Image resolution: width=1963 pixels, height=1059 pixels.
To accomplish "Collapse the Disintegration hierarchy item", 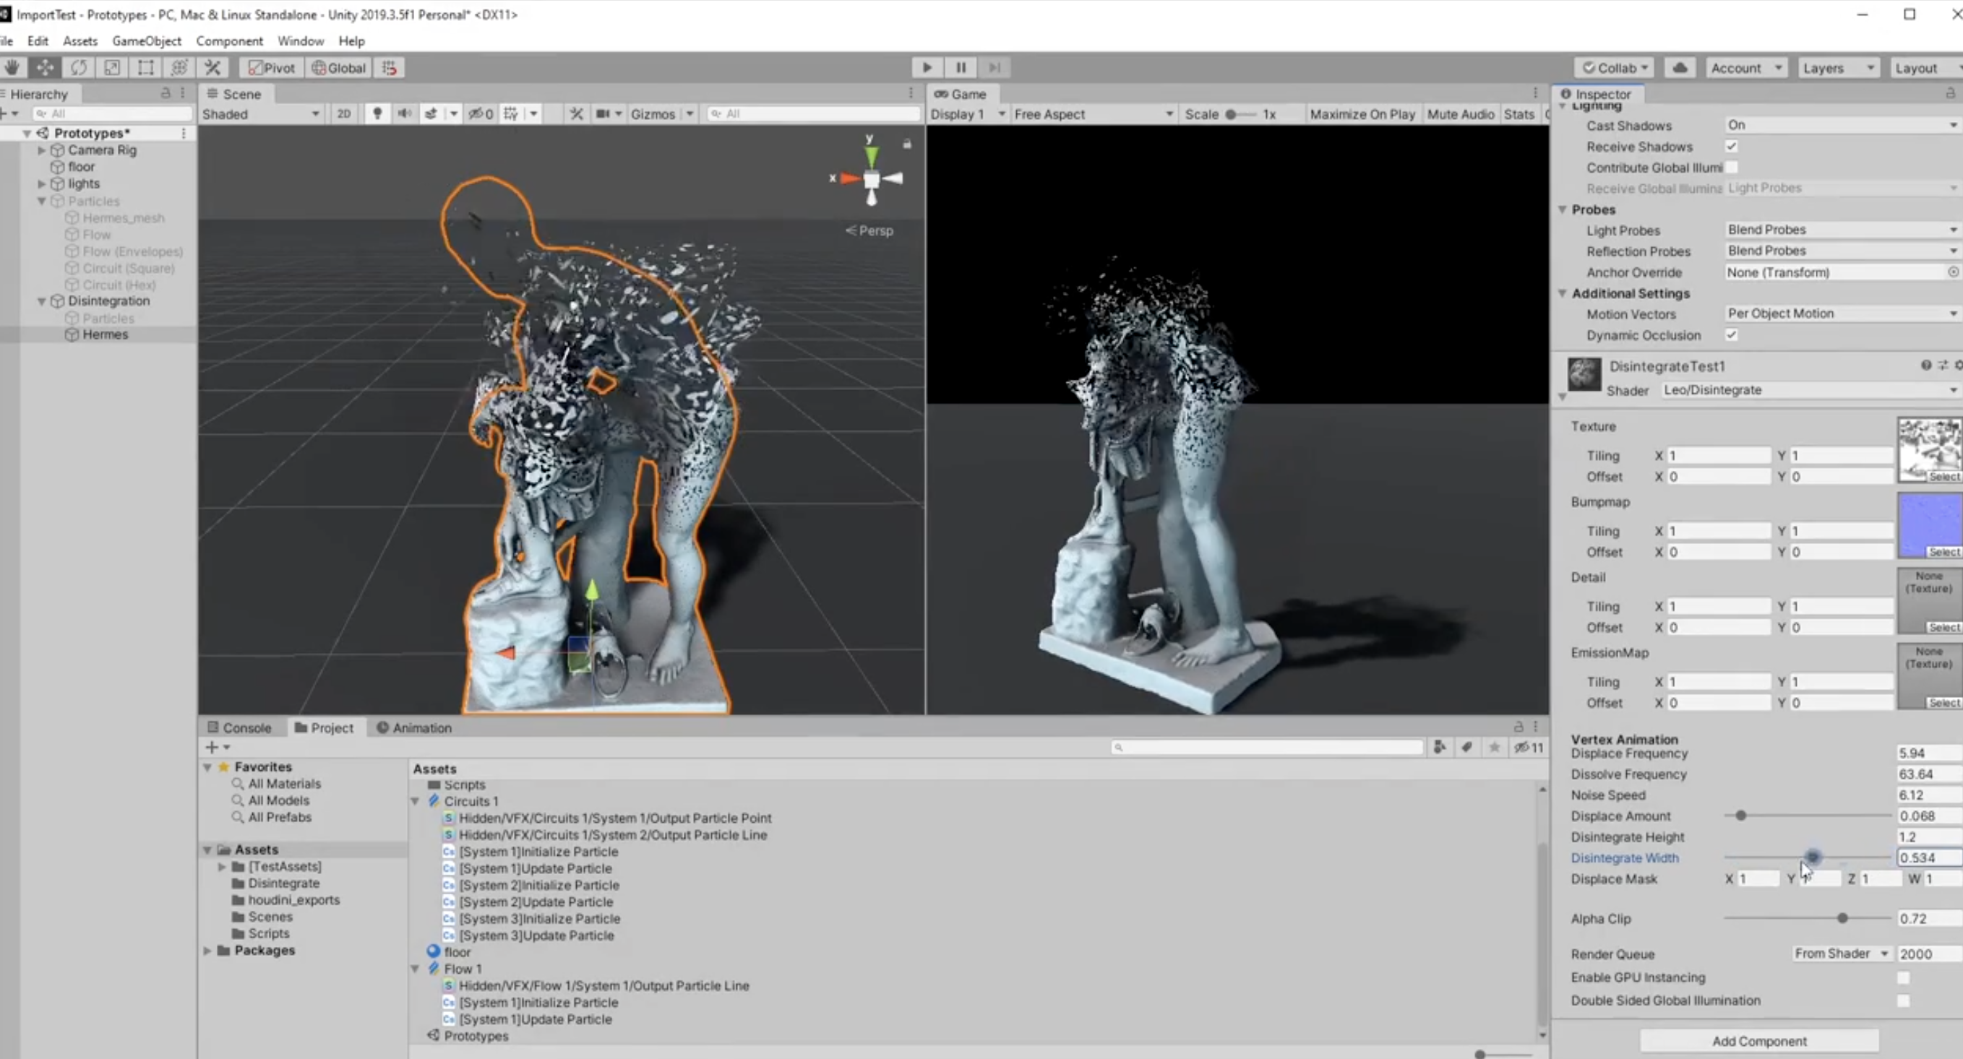I will [x=42, y=301].
